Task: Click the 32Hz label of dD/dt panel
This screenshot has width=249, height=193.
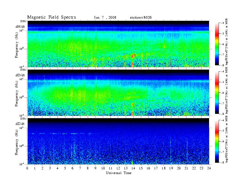Action: (23, 70)
